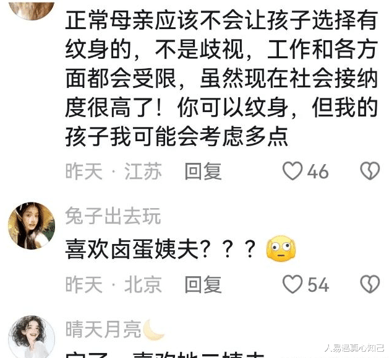Tap the 46 like count

[318, 172]
